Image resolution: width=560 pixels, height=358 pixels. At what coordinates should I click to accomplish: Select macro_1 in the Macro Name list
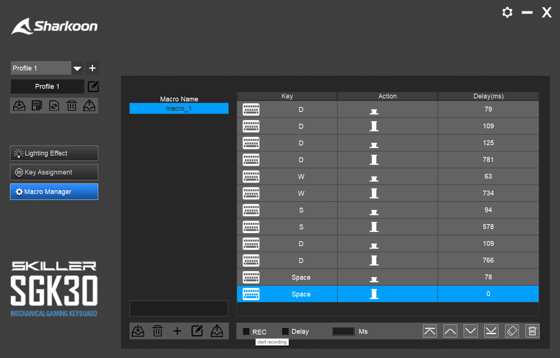(179, 109)
